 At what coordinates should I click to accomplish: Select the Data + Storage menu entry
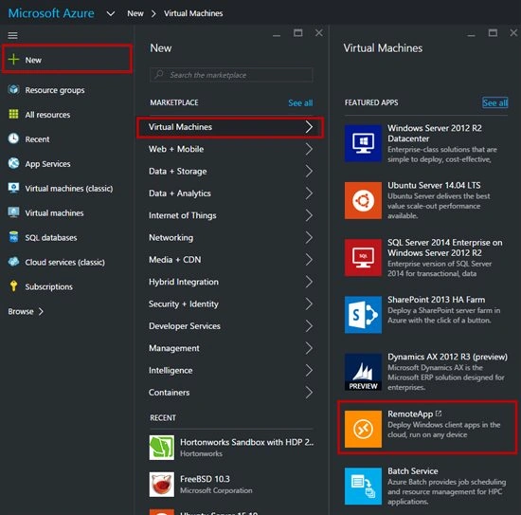point(230,171)
